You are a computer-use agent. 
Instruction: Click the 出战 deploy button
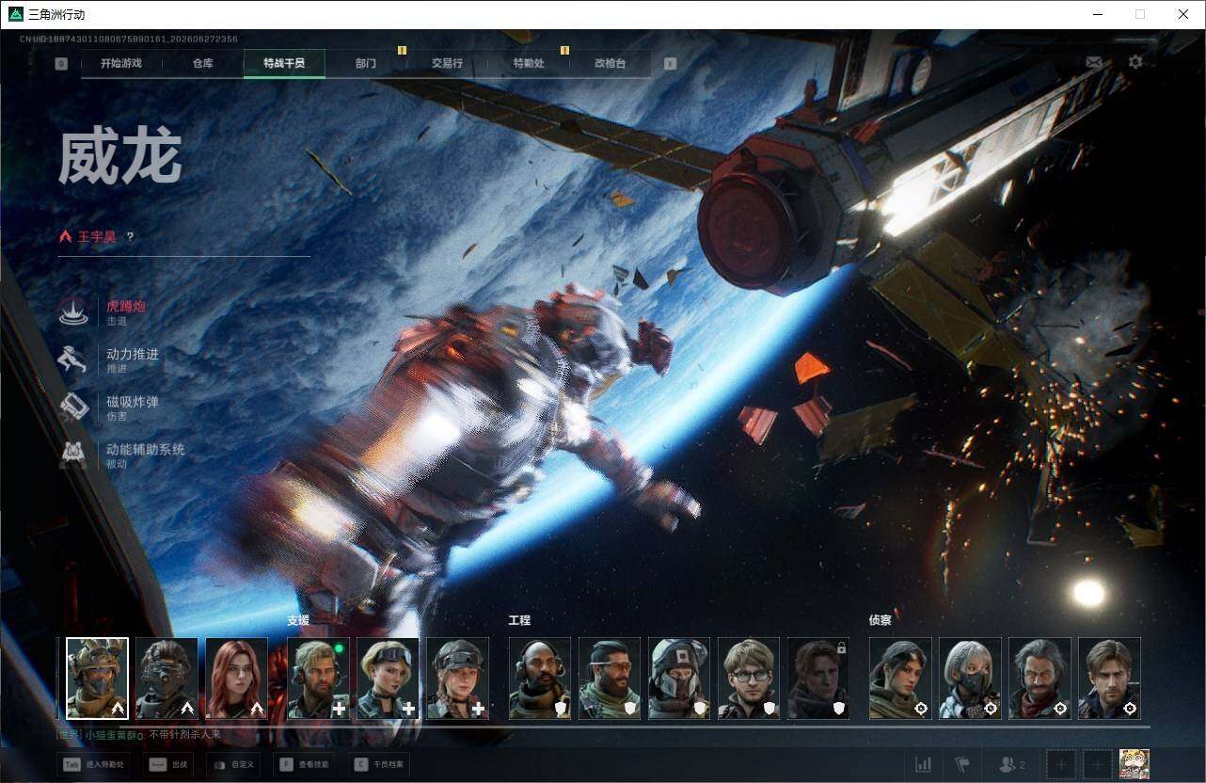171,765
